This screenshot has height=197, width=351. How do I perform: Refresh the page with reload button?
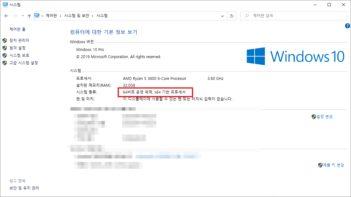(x=232, y=16)
